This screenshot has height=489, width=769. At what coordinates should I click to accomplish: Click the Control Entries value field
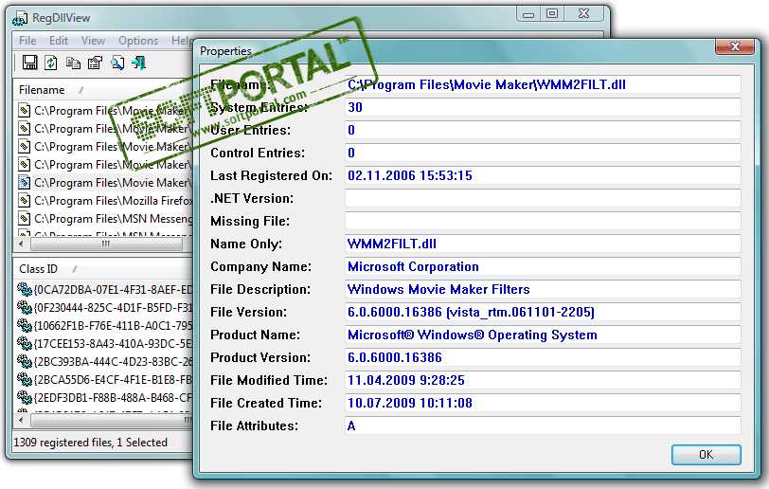click(x=543, y=153)
